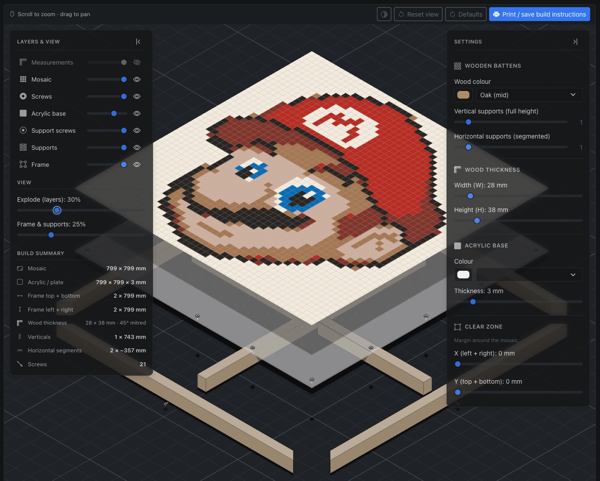Toggle the contrast theme icon button
600x481 pixels.
(384, 14)
